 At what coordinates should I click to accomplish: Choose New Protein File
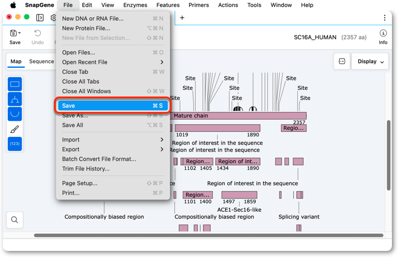click(112, 28)
